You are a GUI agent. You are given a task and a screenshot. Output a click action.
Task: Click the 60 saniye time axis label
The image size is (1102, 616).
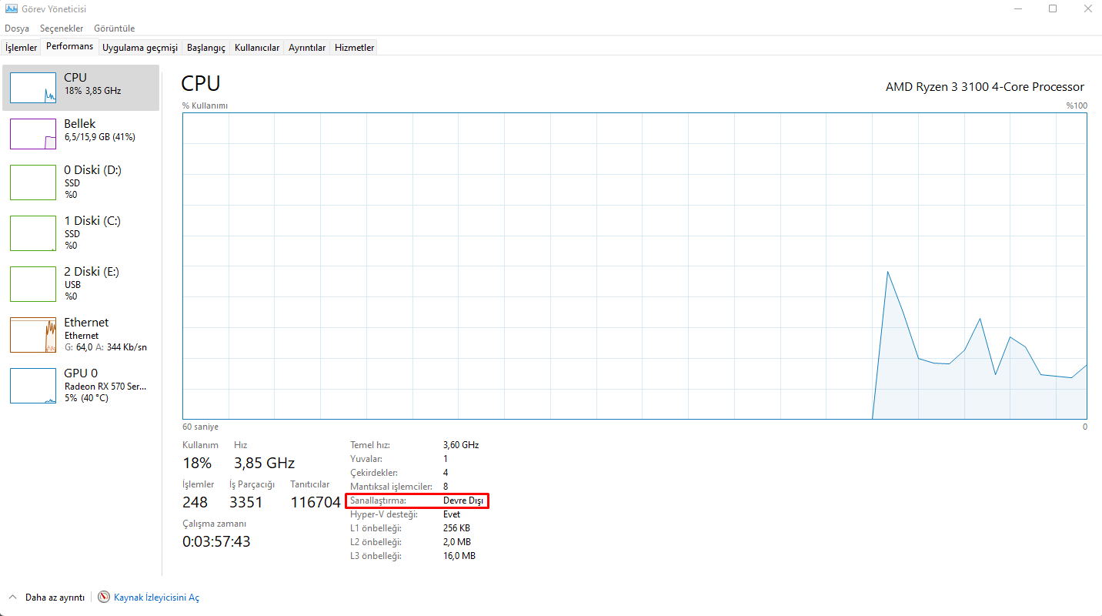pos(200,427)
